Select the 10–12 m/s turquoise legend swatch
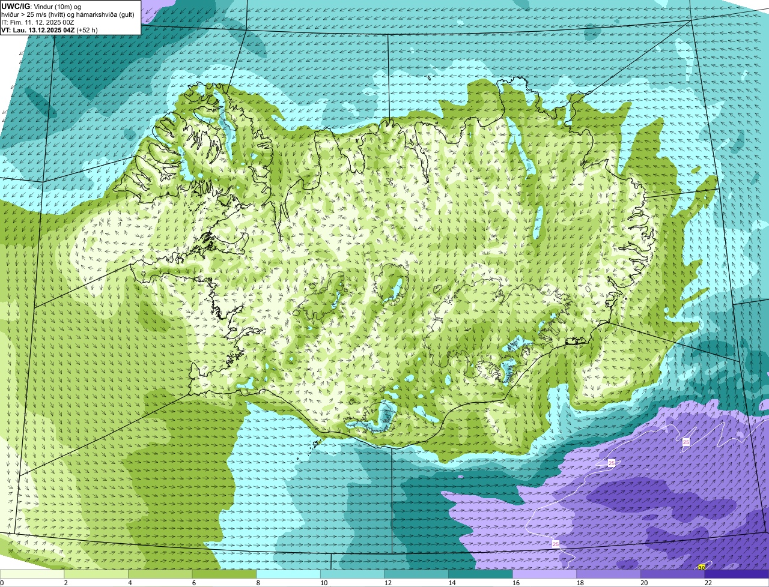 click(352, 574)
